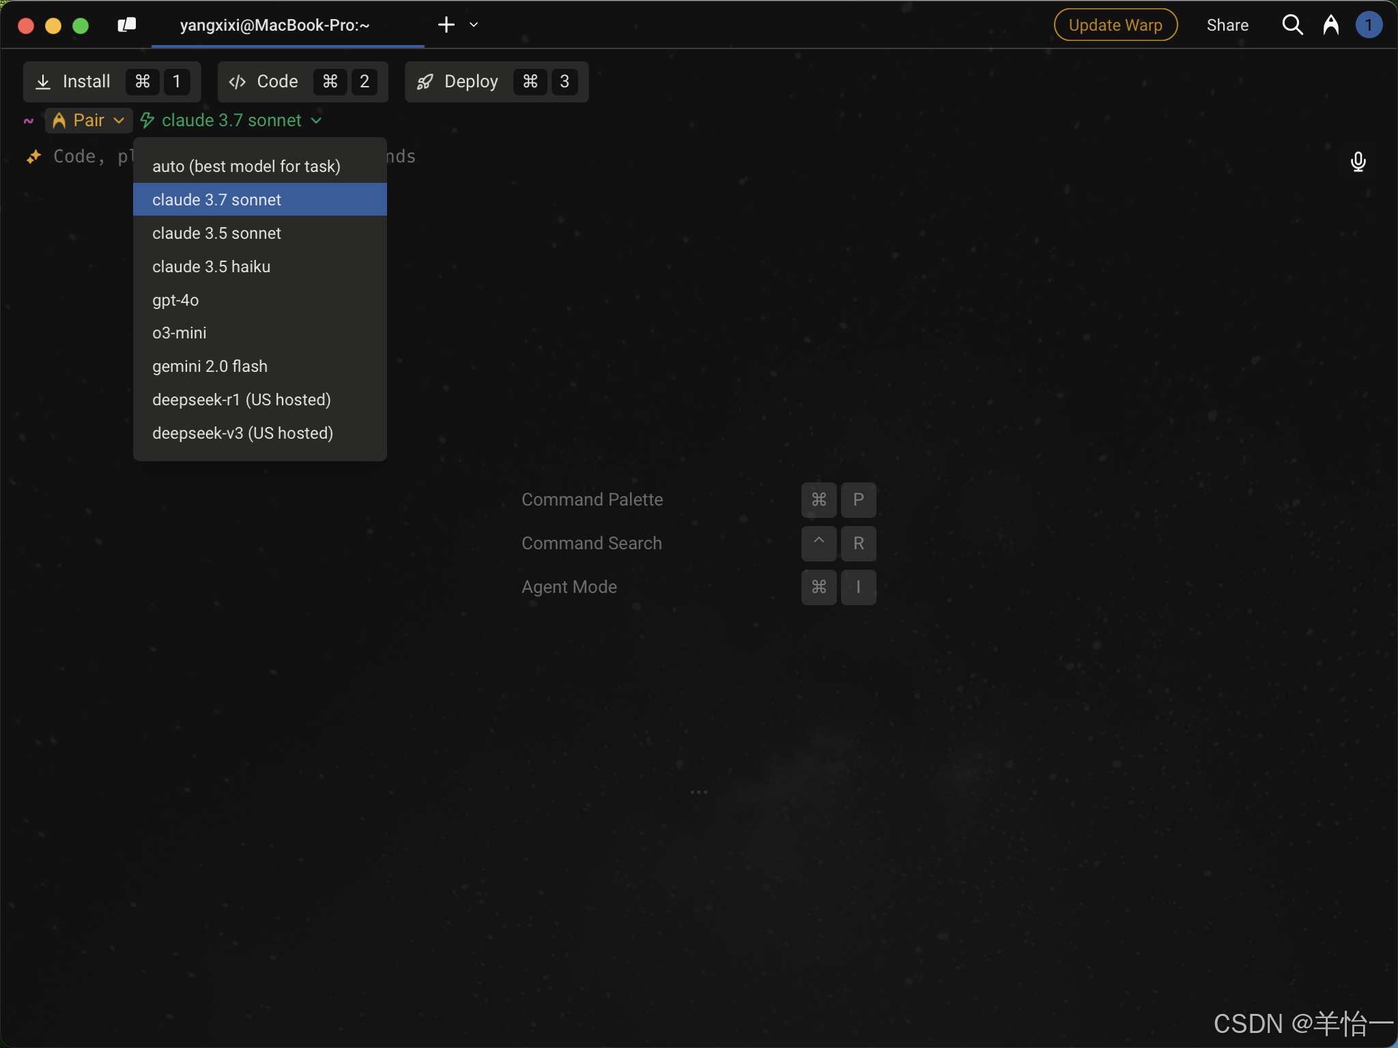The image size is (1398, 1048).
Task: Open the blue notification badge
Action: click(1368, 25)
